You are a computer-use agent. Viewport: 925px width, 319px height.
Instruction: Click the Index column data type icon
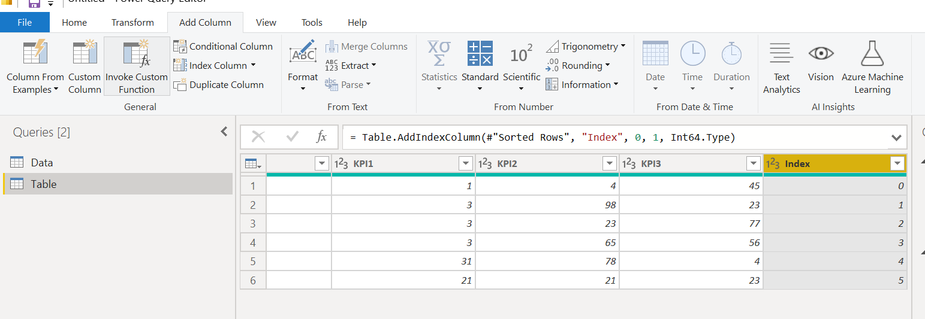(773, 163)
